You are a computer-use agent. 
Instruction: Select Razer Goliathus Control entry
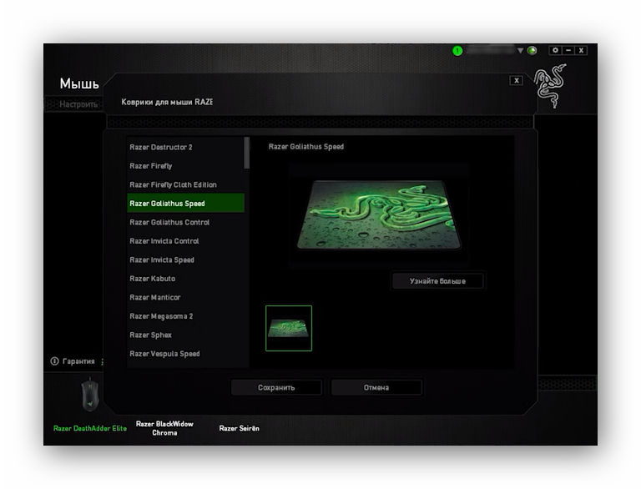185,223
